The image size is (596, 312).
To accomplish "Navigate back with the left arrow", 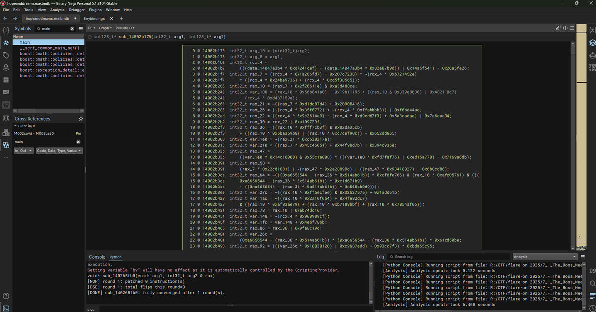I will [x=5, y=18].
